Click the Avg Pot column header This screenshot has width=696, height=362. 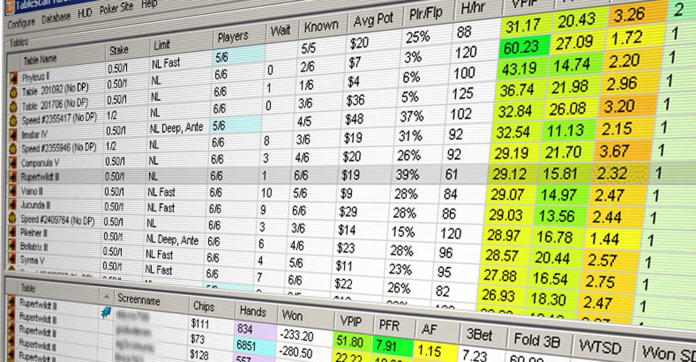pyautogui.click(x=372, y=21)
